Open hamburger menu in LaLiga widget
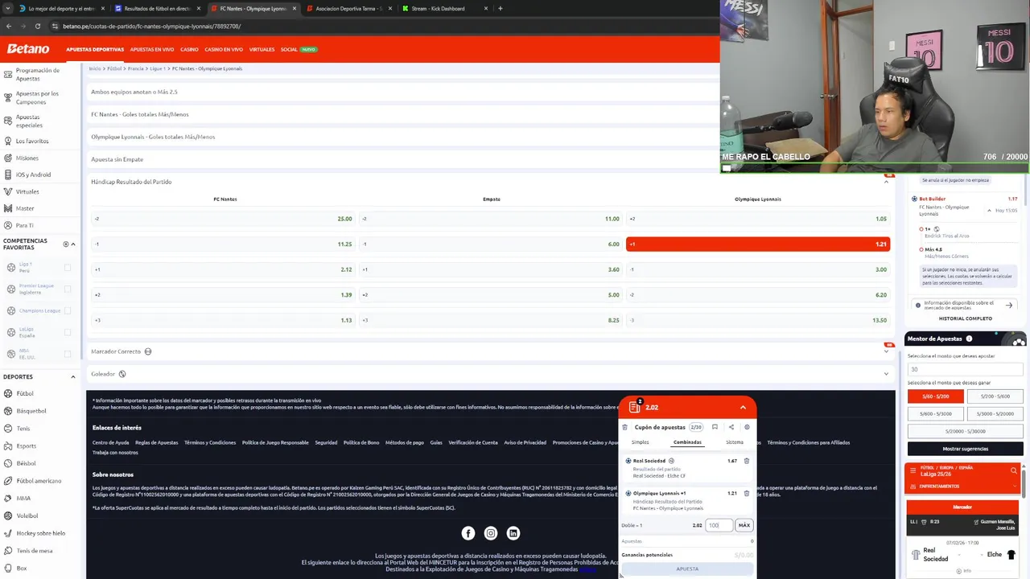 point(913,470)
